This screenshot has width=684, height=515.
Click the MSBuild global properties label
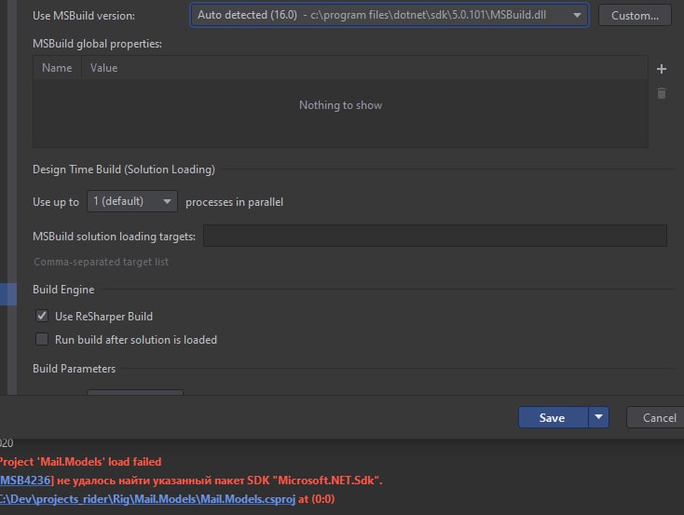pyautogui.click(x=97, y=44)
